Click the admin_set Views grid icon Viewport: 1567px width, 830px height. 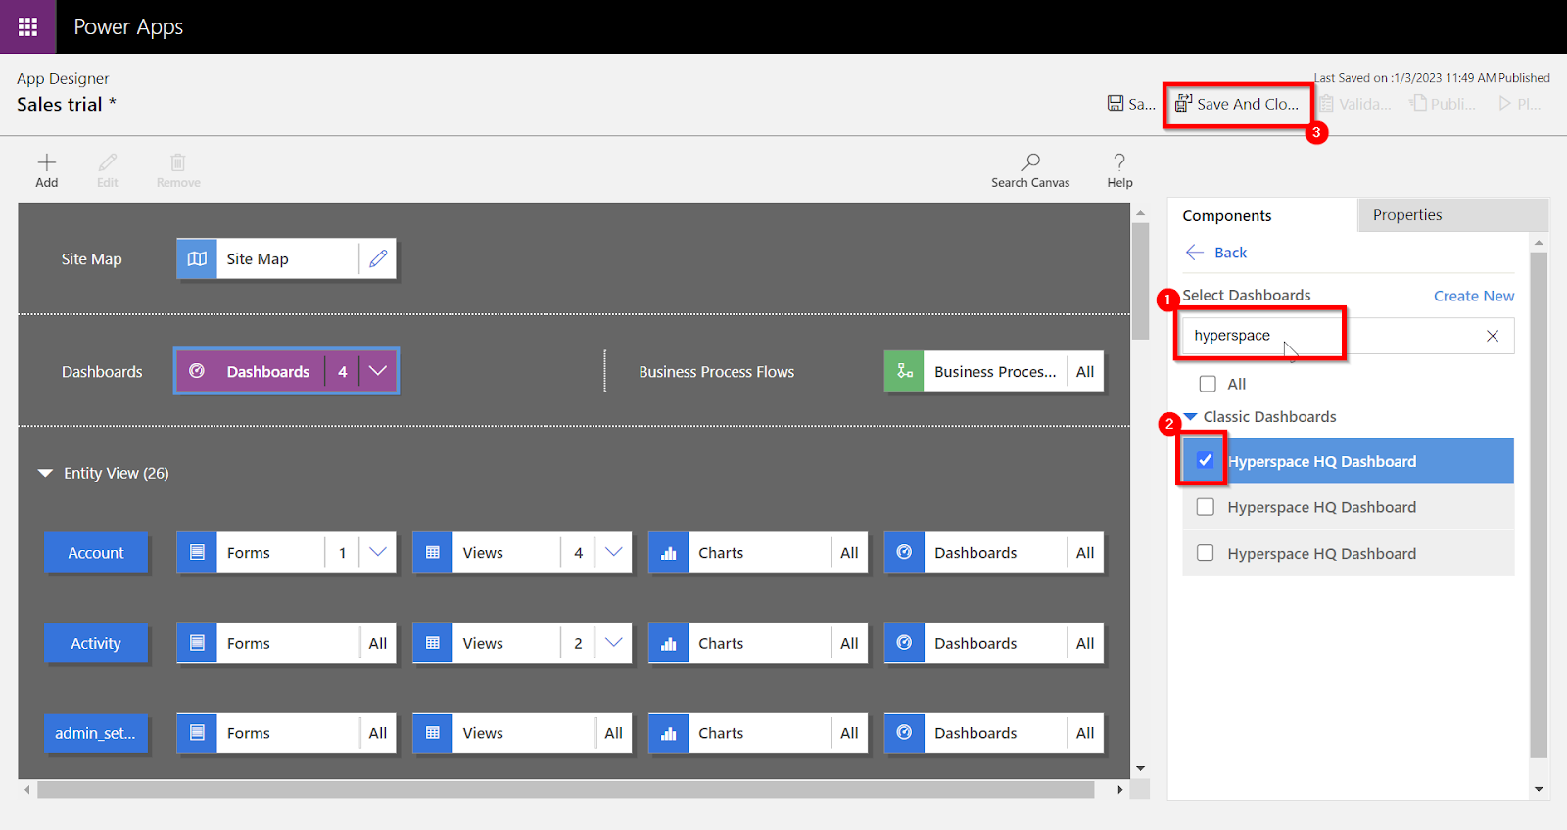[433, 733]
